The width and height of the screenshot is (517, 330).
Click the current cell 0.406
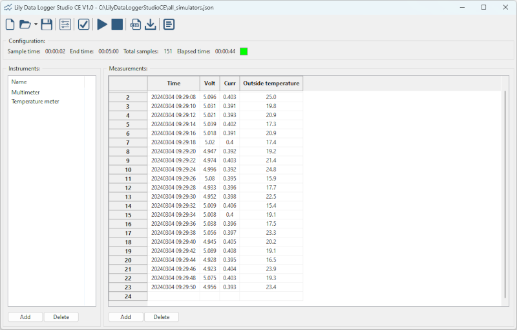[230, 206]
